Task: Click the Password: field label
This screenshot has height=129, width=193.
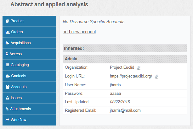Action: tap(74, 94)
